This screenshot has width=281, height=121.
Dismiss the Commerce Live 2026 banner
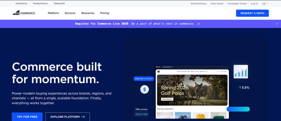[277, 24]
